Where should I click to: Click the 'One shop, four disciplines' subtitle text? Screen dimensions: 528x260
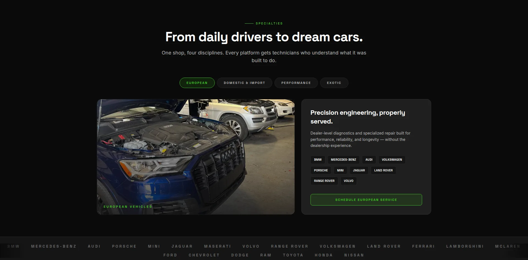[x=264, y=56]
